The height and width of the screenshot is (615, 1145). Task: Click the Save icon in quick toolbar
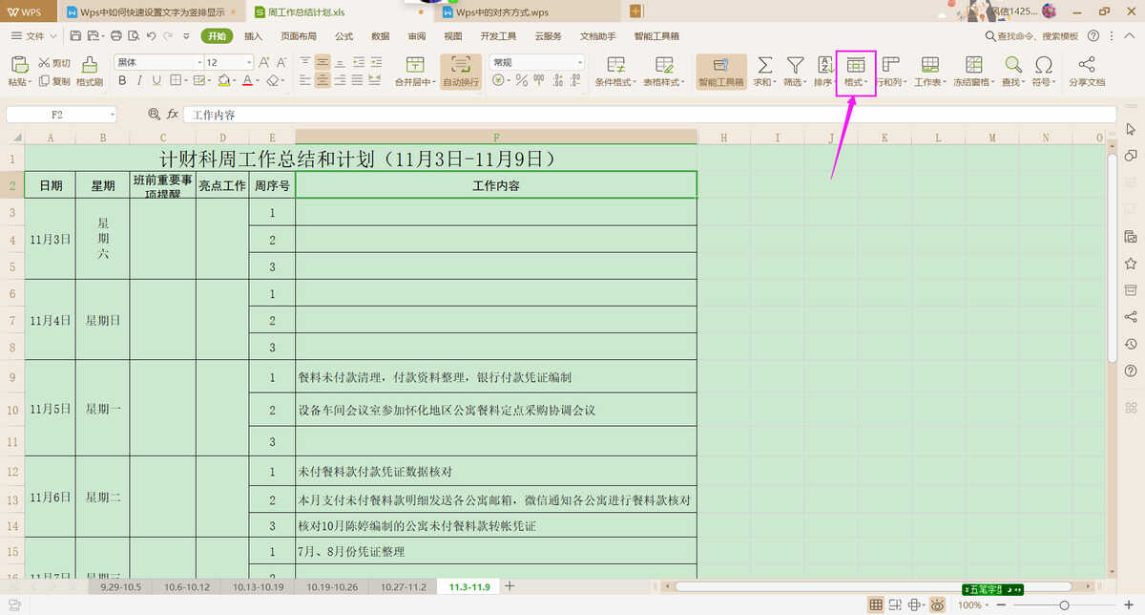[x=74, y=35]
